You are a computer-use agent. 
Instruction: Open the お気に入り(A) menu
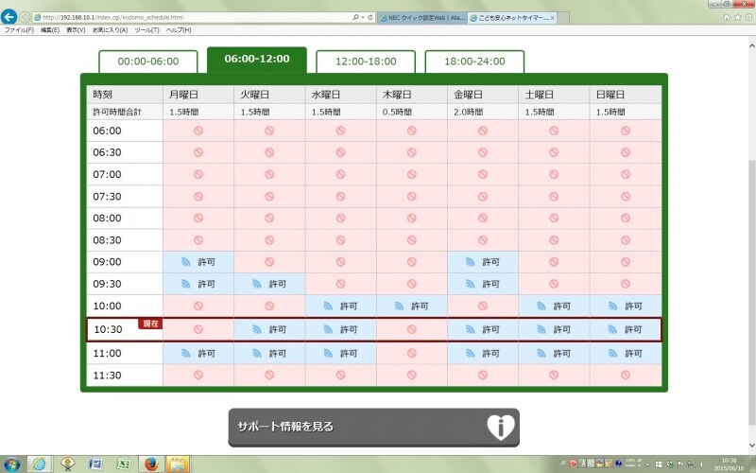(110, 30)
